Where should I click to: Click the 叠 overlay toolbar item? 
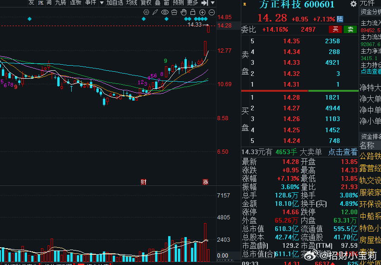158,3
